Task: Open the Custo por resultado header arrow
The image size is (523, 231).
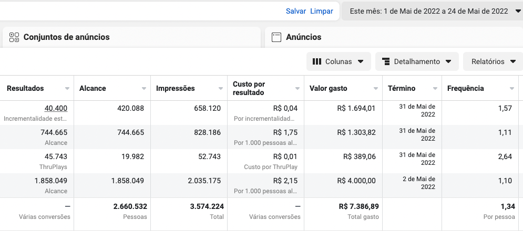Action: coord(297,89)
